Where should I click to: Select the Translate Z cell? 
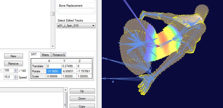[84, 66]
